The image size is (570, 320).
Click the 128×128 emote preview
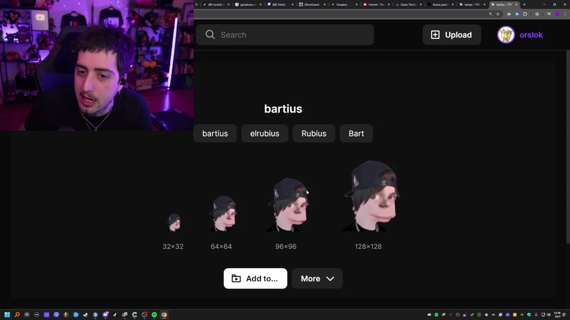(x=371, y=196)
